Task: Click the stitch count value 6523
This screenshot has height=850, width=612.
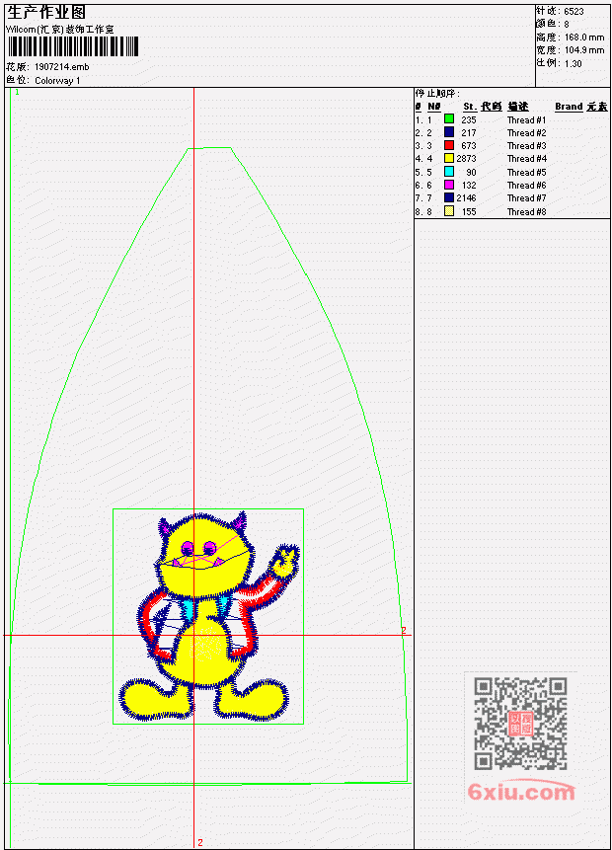Action: click(x=574, y=11)
